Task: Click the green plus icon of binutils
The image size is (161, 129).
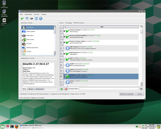Action: [67, 76]
